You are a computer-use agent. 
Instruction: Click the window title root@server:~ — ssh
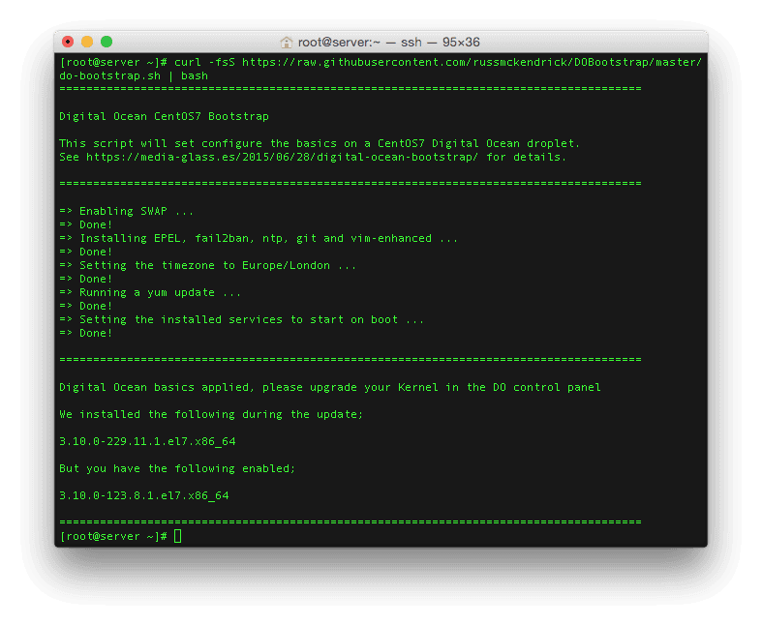(387, 43)
